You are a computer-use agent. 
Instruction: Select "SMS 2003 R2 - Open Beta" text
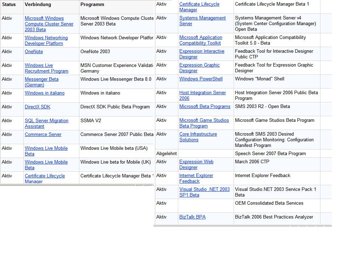click(x=262, y=107)
